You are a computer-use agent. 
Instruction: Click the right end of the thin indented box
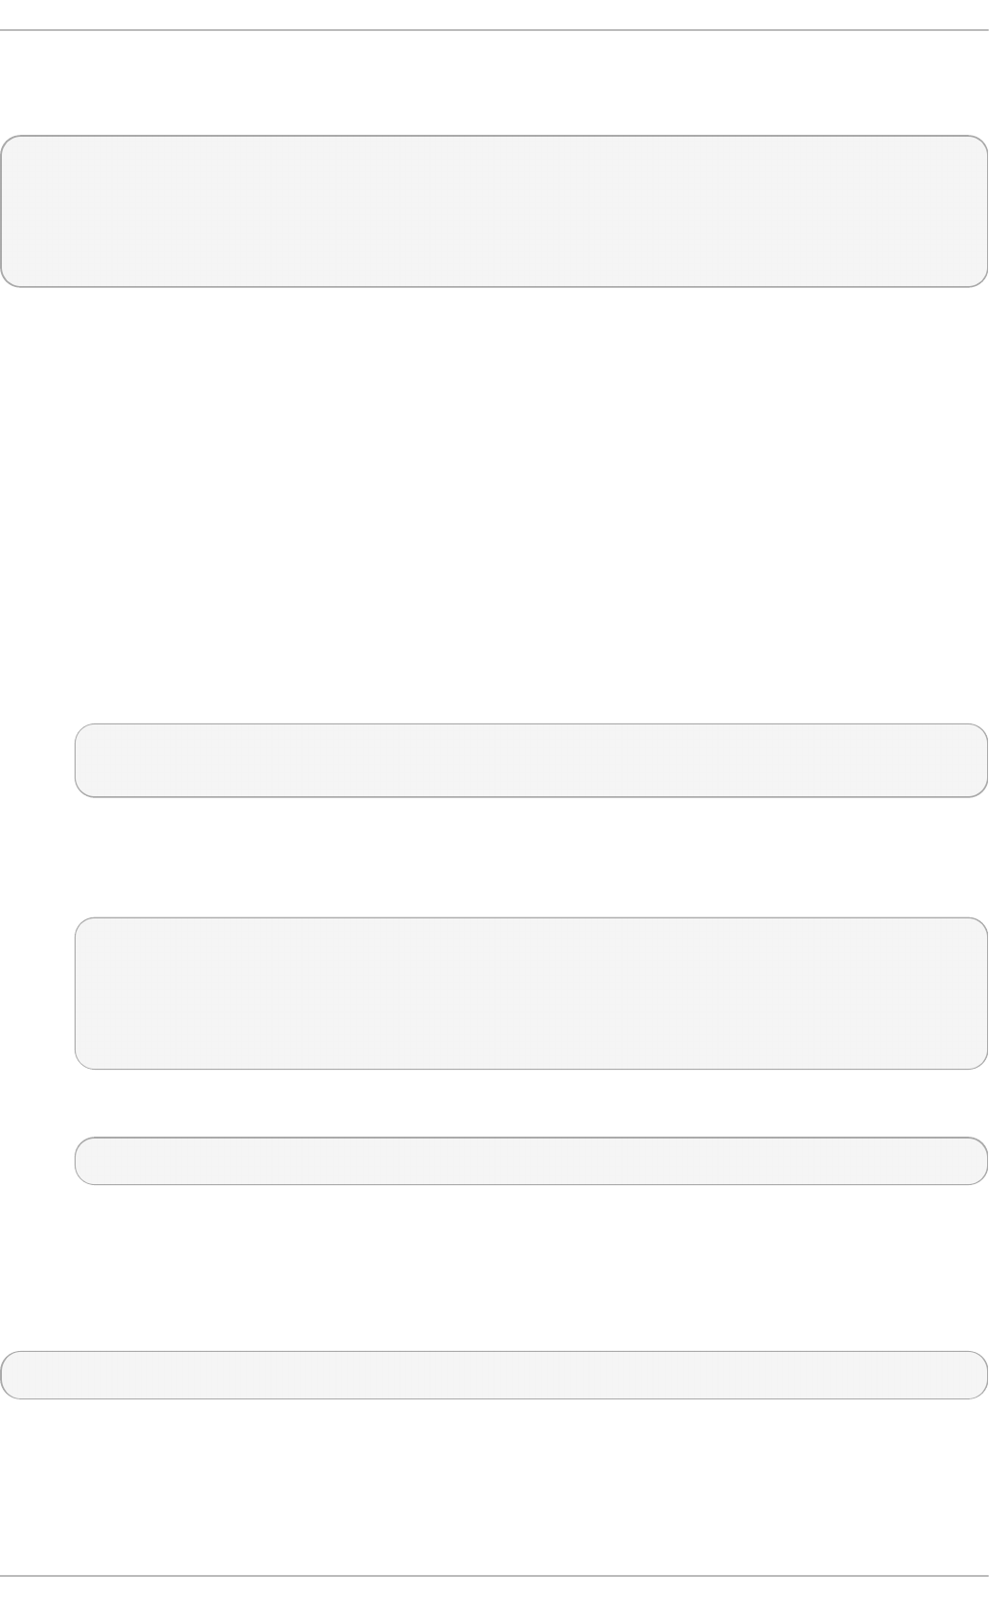pyautogui.click(x=979, y=1161)
